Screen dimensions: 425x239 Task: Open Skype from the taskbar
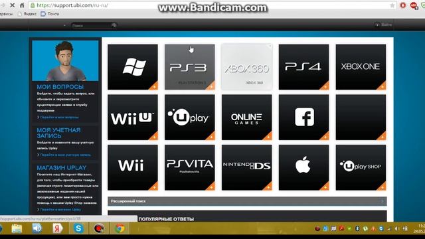pos(78,228)
